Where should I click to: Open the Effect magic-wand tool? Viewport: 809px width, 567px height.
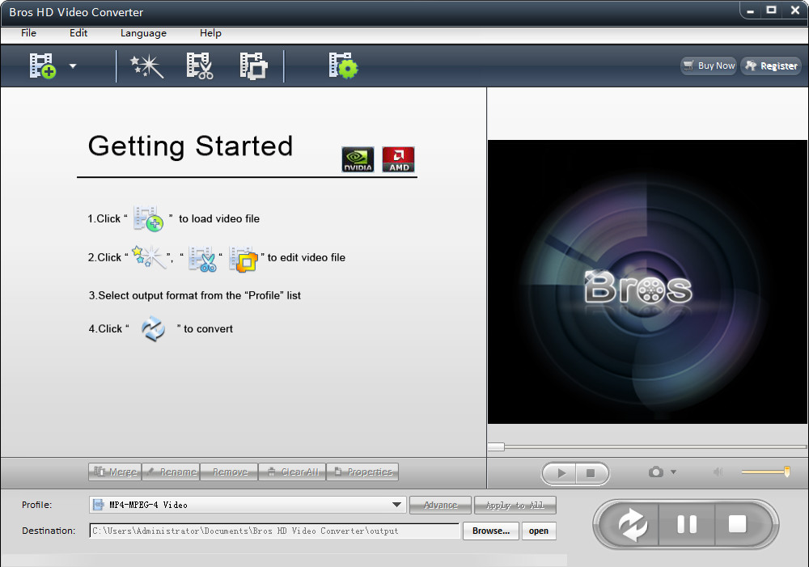pyautogui.click(x=147, y=66)
